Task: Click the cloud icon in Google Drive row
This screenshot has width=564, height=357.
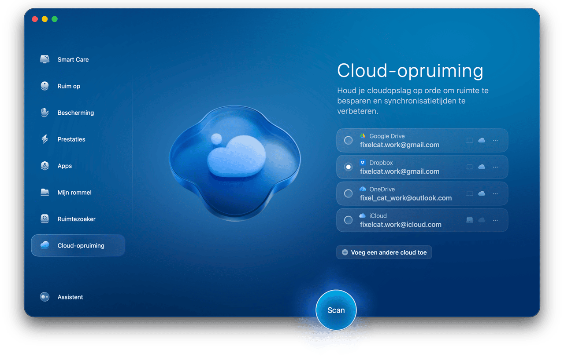Action: click(482, 140)
